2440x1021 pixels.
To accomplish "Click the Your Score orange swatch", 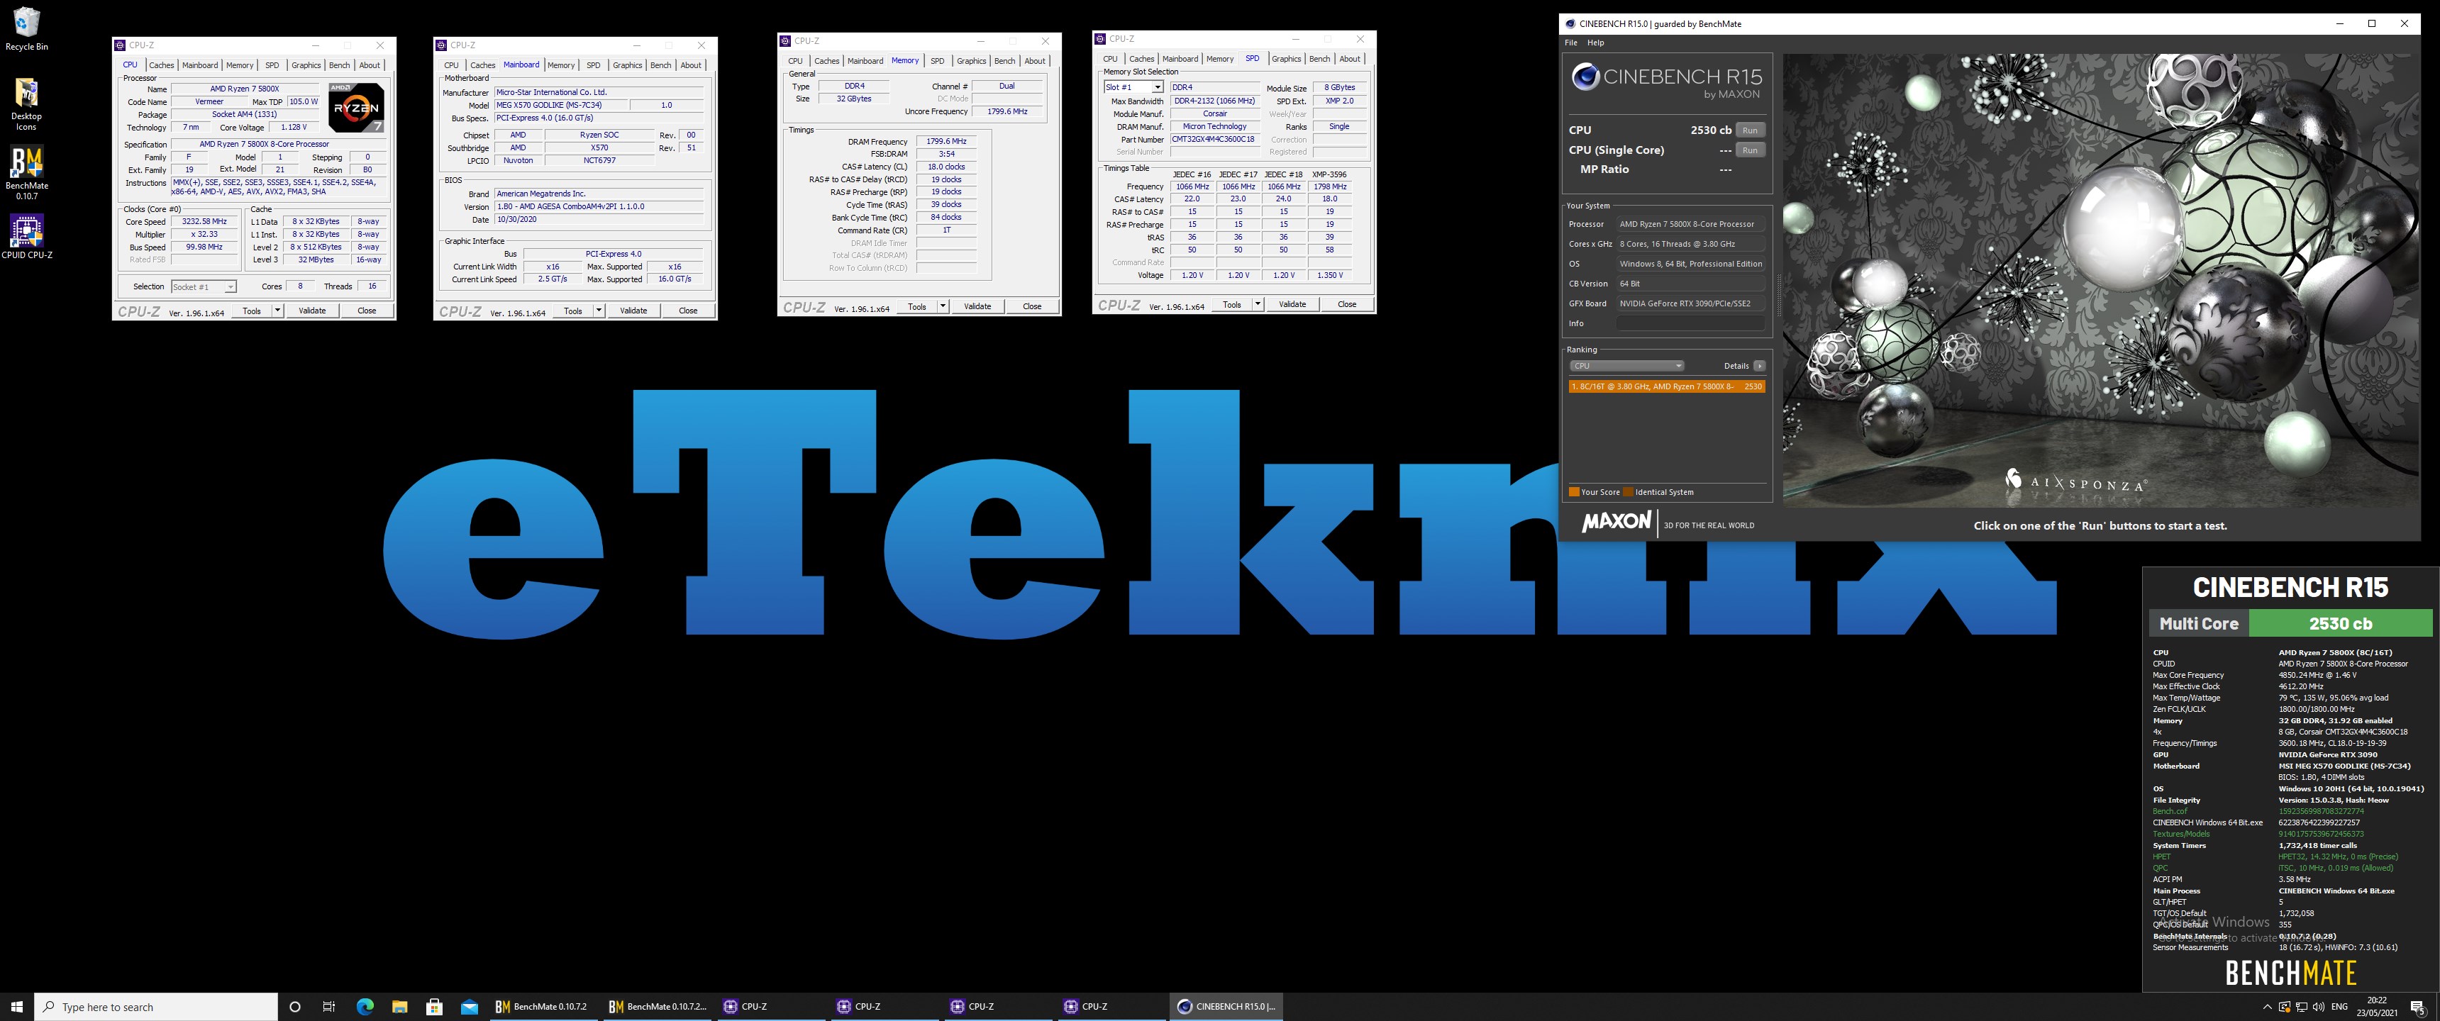I will 1574,491.
